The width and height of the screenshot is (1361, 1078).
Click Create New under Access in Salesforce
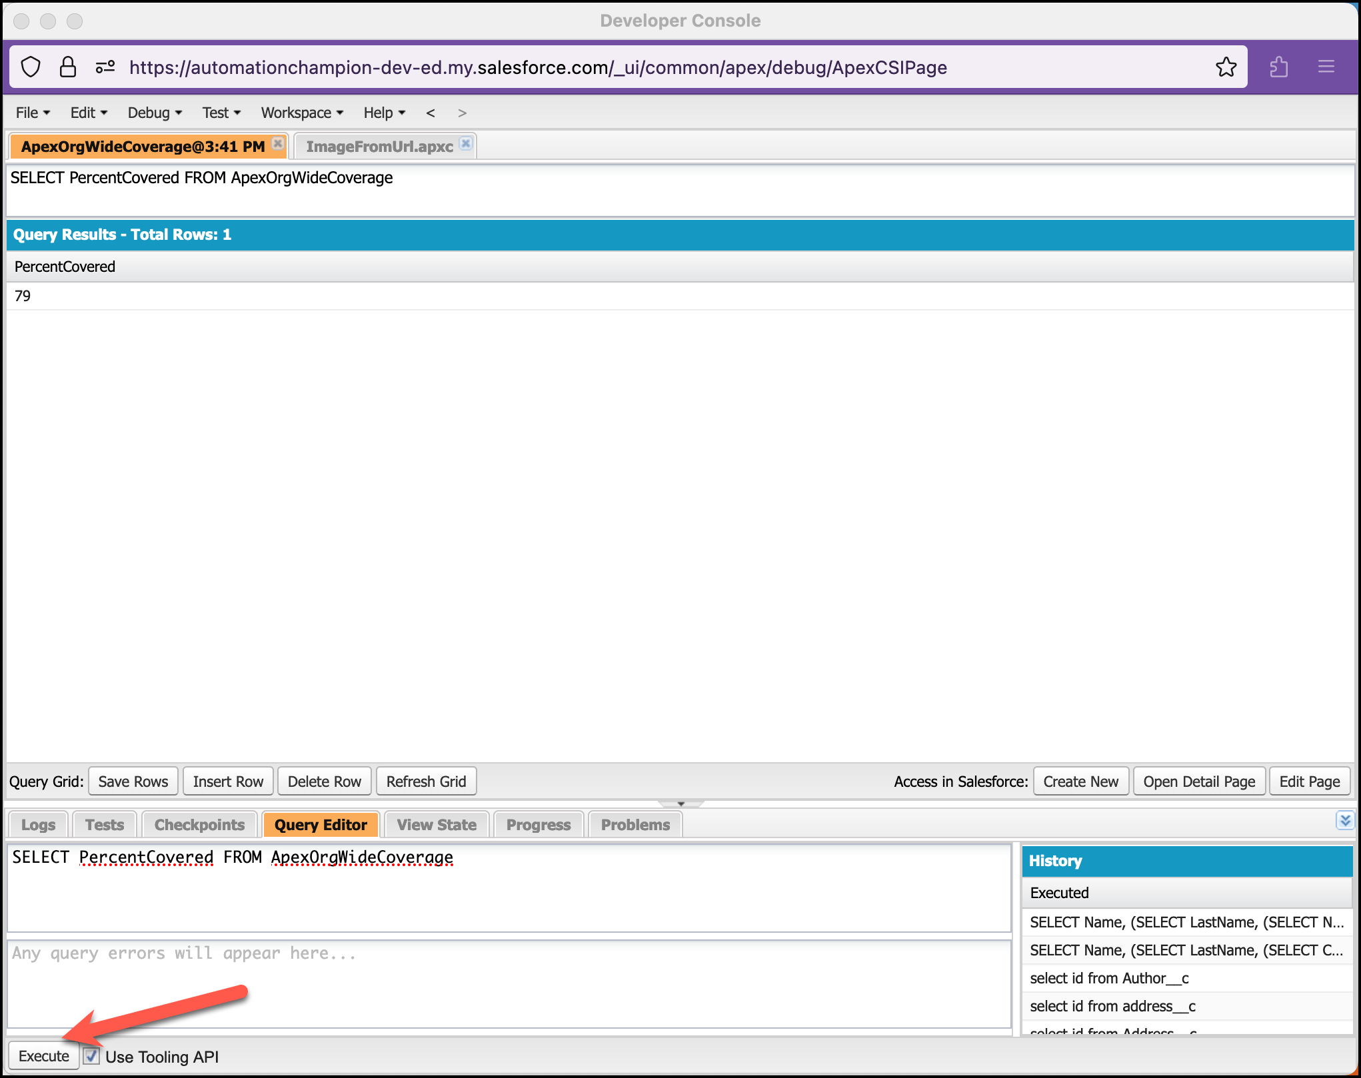point(1080,781)
